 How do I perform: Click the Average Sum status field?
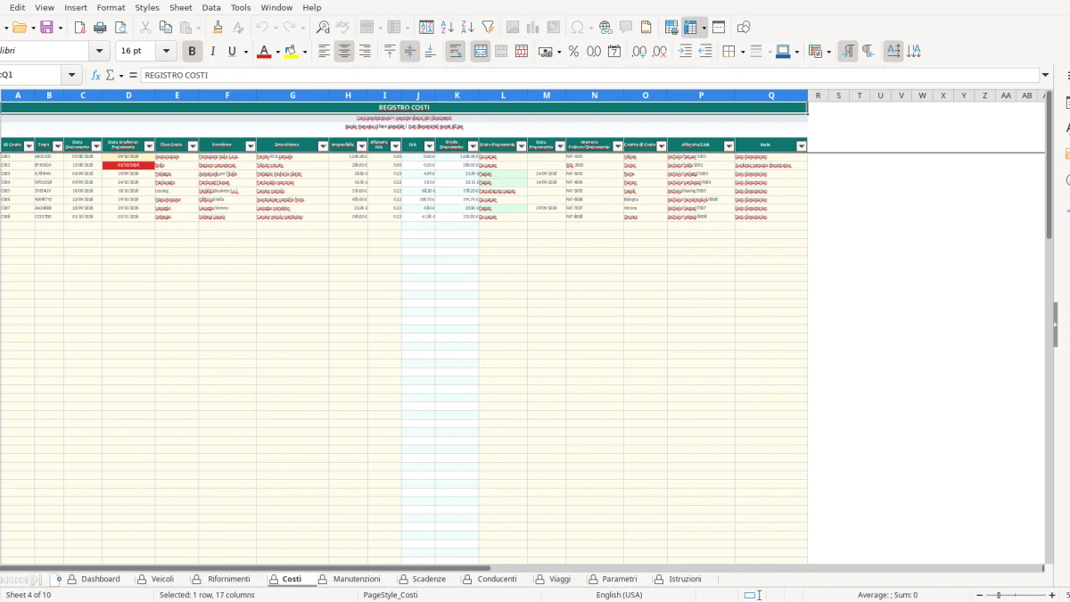click(x=887, y=595)
